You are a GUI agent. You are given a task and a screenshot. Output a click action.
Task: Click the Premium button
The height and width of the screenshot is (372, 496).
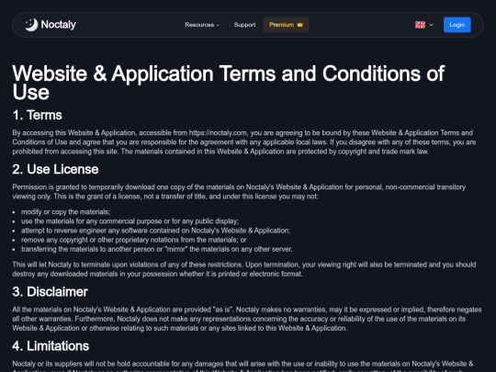coord(286,25)
